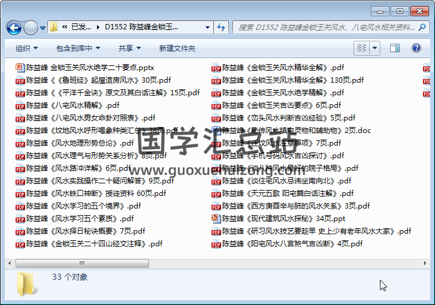Image resolution: width=435 pixels, height=305 pixels.
Task: Expand the breadcrumb arrow after 已发
Action: [98, 28]
